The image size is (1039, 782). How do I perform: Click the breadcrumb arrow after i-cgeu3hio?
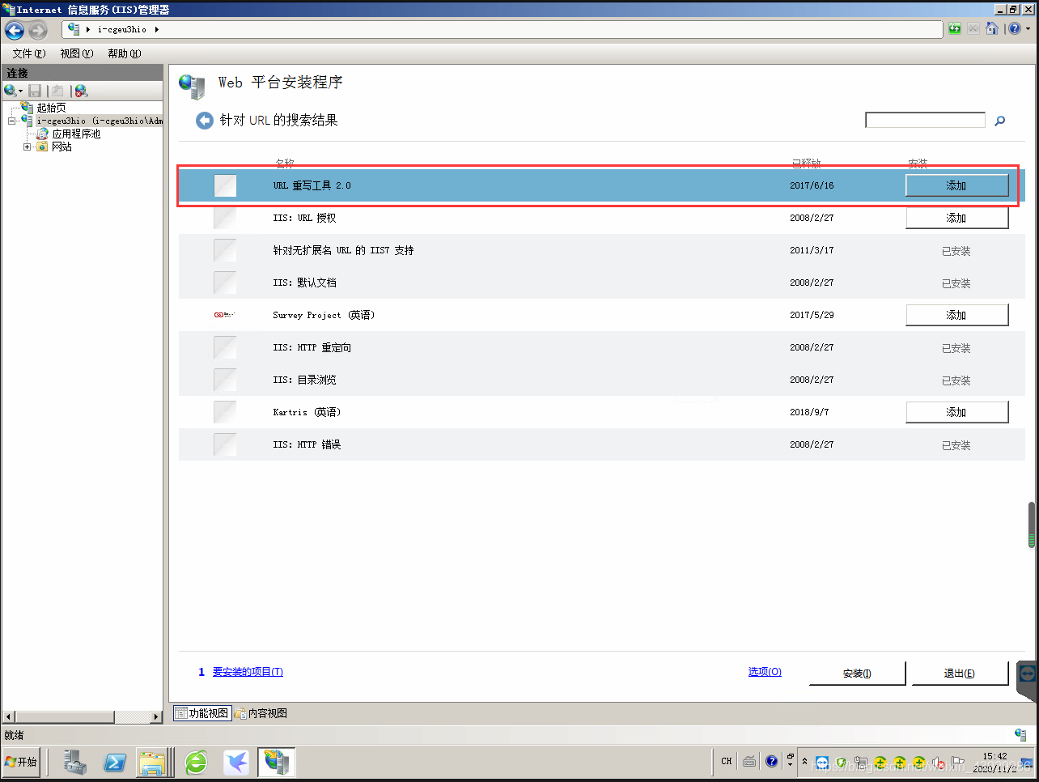coord(156,30)
